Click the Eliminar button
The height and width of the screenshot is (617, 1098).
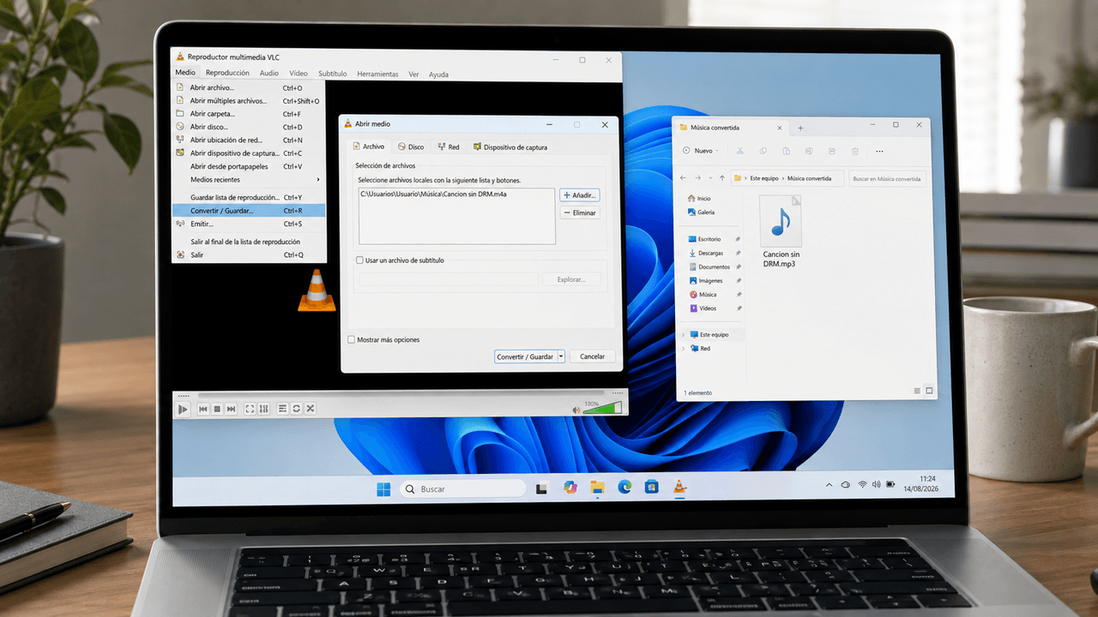[x=579, y=213]
